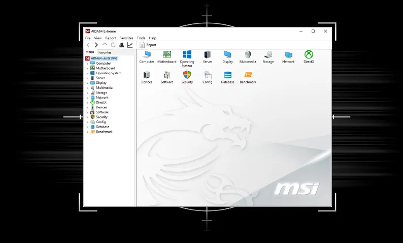The height and width of the screenshot is (243, 403).
Task: Open the Tools menu
Action: 141,38
